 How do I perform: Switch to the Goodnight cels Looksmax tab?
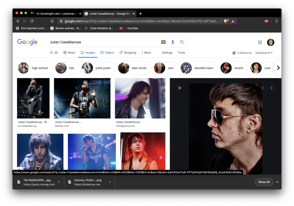pos(56,14)
